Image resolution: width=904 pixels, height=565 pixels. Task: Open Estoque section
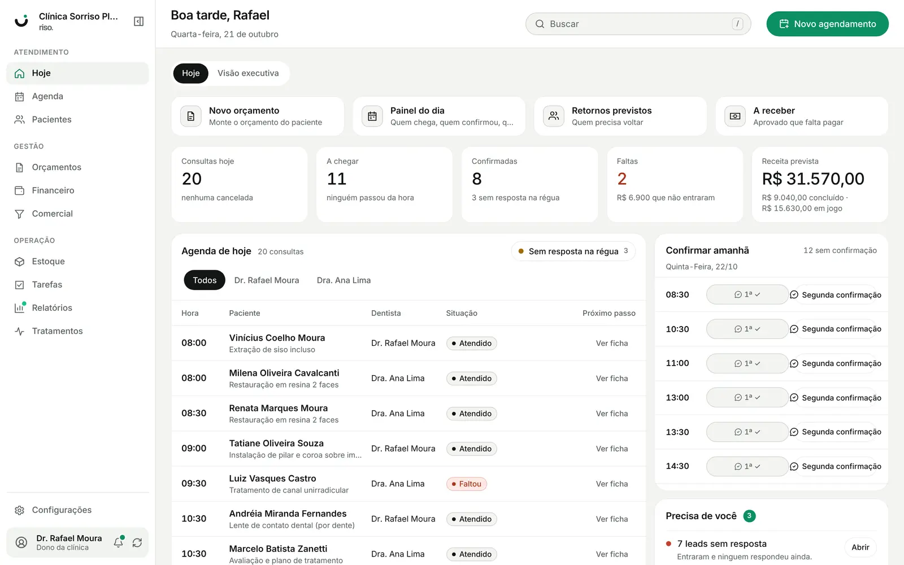[77, 262]
